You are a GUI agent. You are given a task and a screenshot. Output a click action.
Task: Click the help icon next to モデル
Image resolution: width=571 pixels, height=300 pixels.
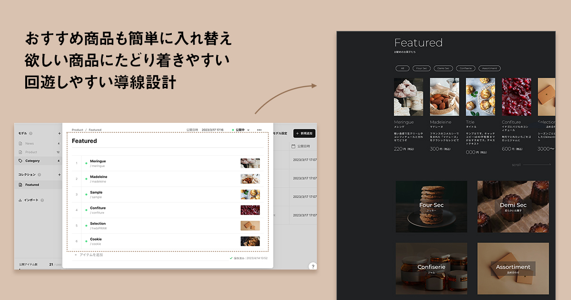[x=30, y=133]
